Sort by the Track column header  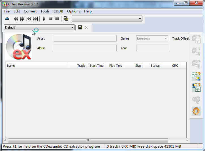[77, 66]
